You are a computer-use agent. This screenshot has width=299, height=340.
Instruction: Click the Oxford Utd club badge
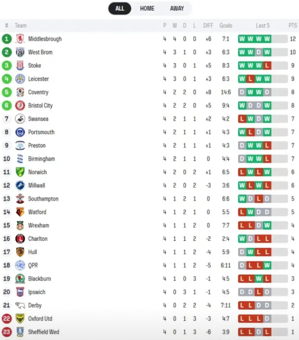tap(20, 318)
